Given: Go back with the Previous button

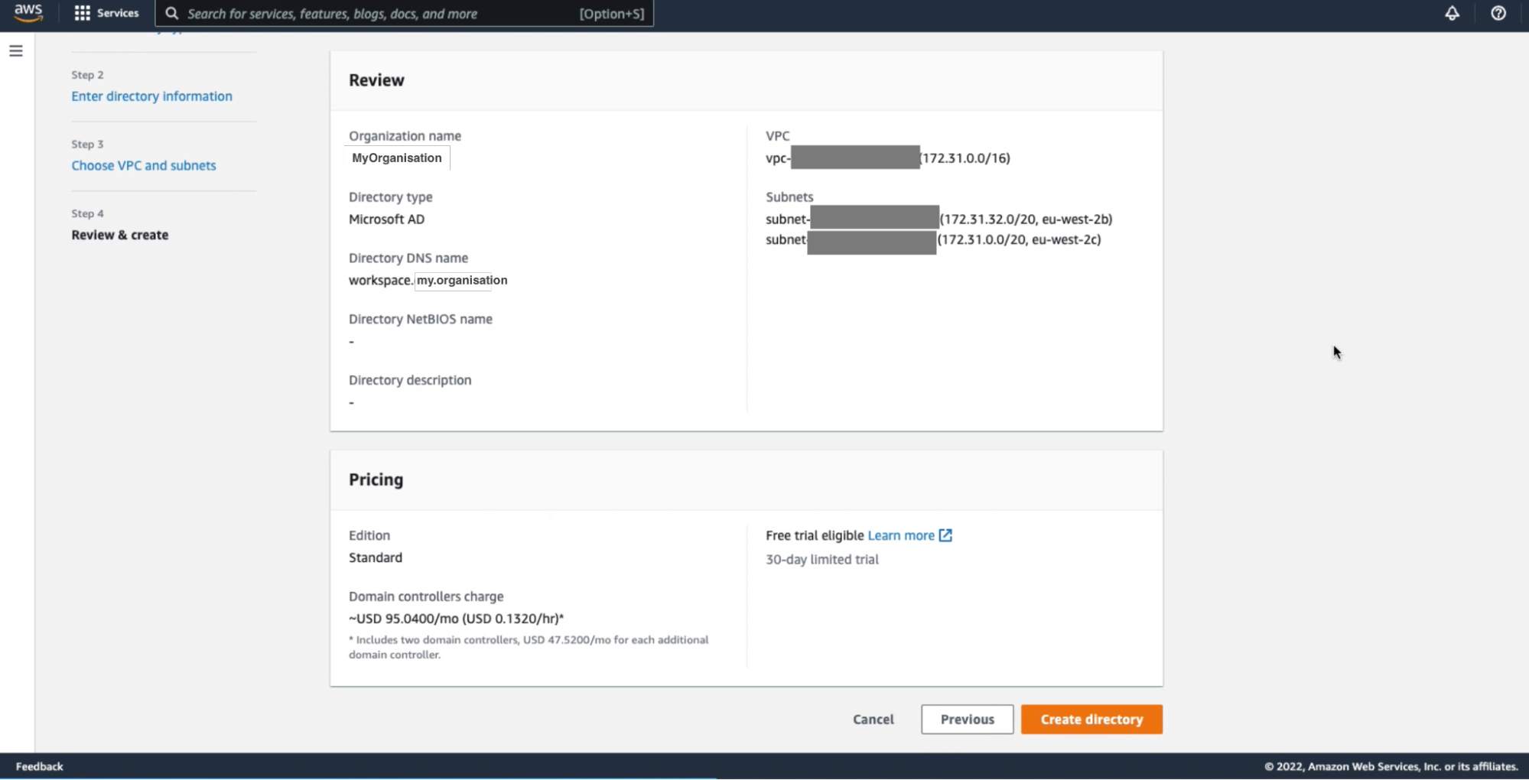Looking at the screenshot, I should click(x=968, y=720).
